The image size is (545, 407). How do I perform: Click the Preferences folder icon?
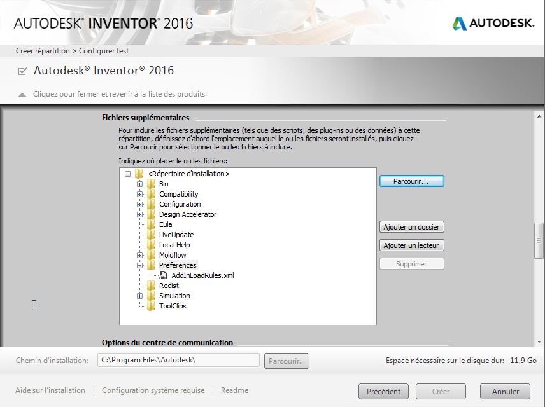[x=151, y=265]
